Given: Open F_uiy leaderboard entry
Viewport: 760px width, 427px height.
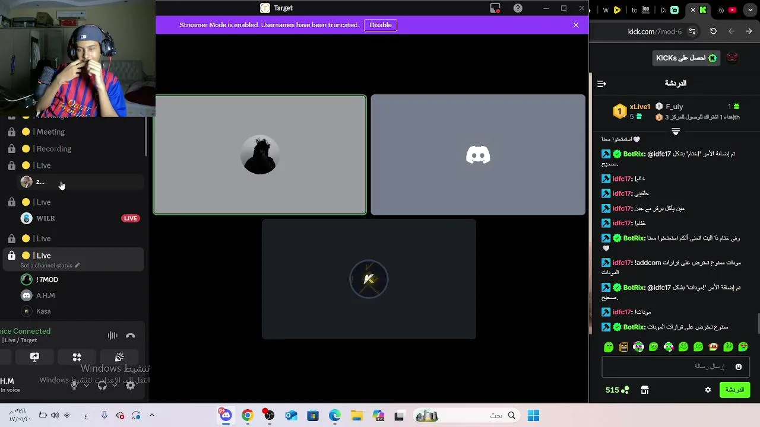Looking at the screenshot, I should (674, 107).
